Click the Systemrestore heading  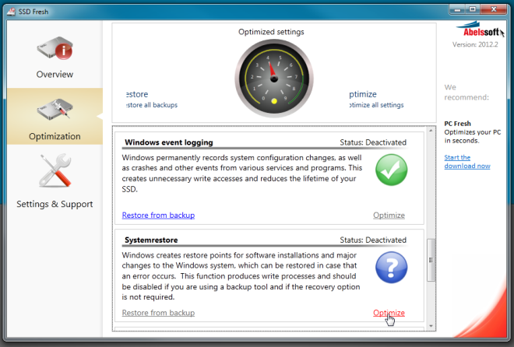[x=151, y=240]
